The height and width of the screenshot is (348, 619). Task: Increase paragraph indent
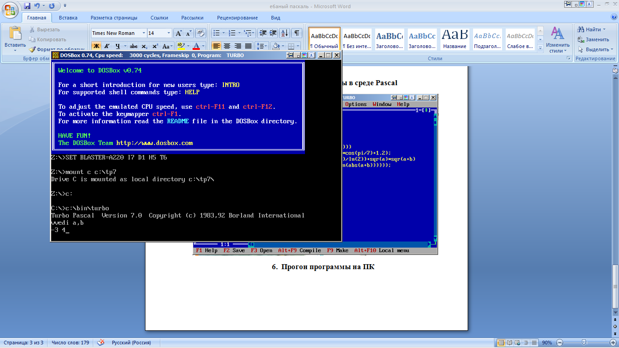point(273,33)
